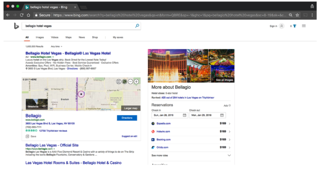The image size is (317, 178).
Task: Open the Bing hamburger menu
Action: [304, 26]
